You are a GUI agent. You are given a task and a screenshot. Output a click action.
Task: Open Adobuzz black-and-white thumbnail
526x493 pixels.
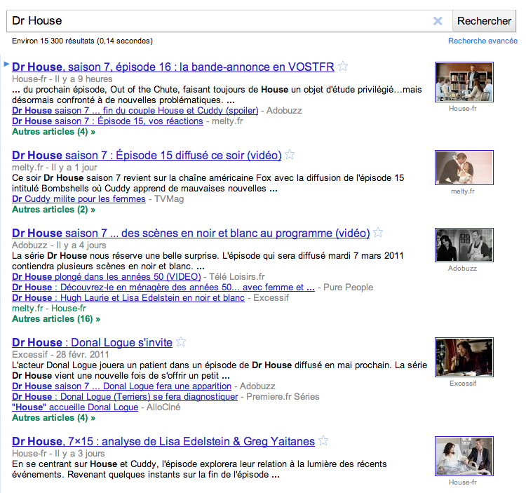tap(464, 245)
